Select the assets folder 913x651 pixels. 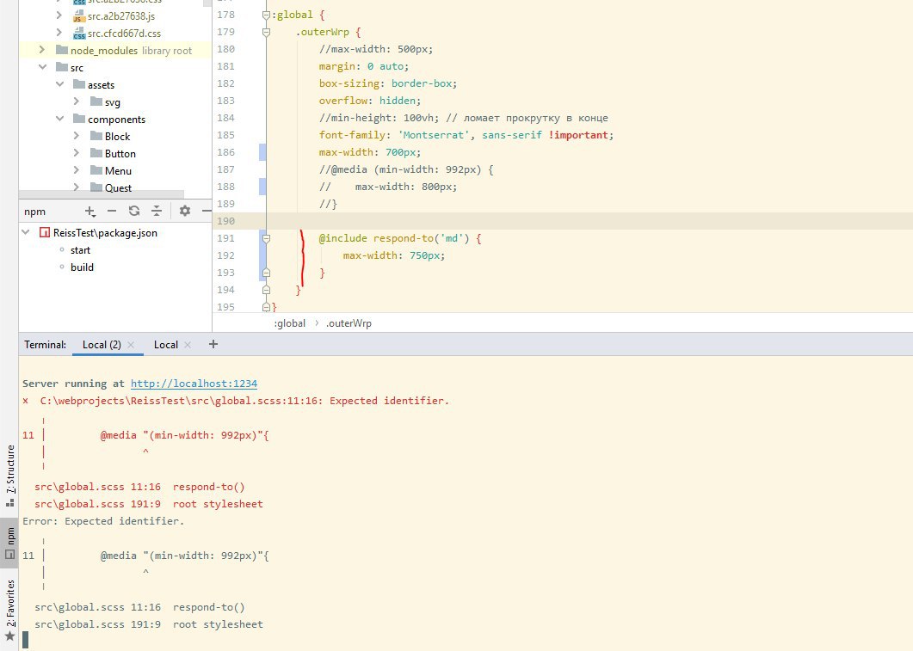[102, 85]
